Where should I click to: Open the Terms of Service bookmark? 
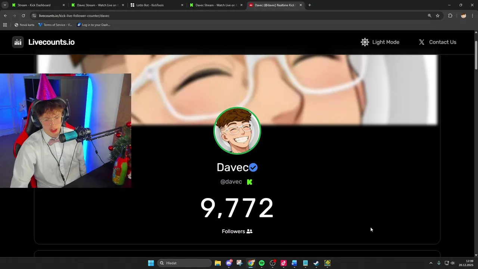pos(55,25)
